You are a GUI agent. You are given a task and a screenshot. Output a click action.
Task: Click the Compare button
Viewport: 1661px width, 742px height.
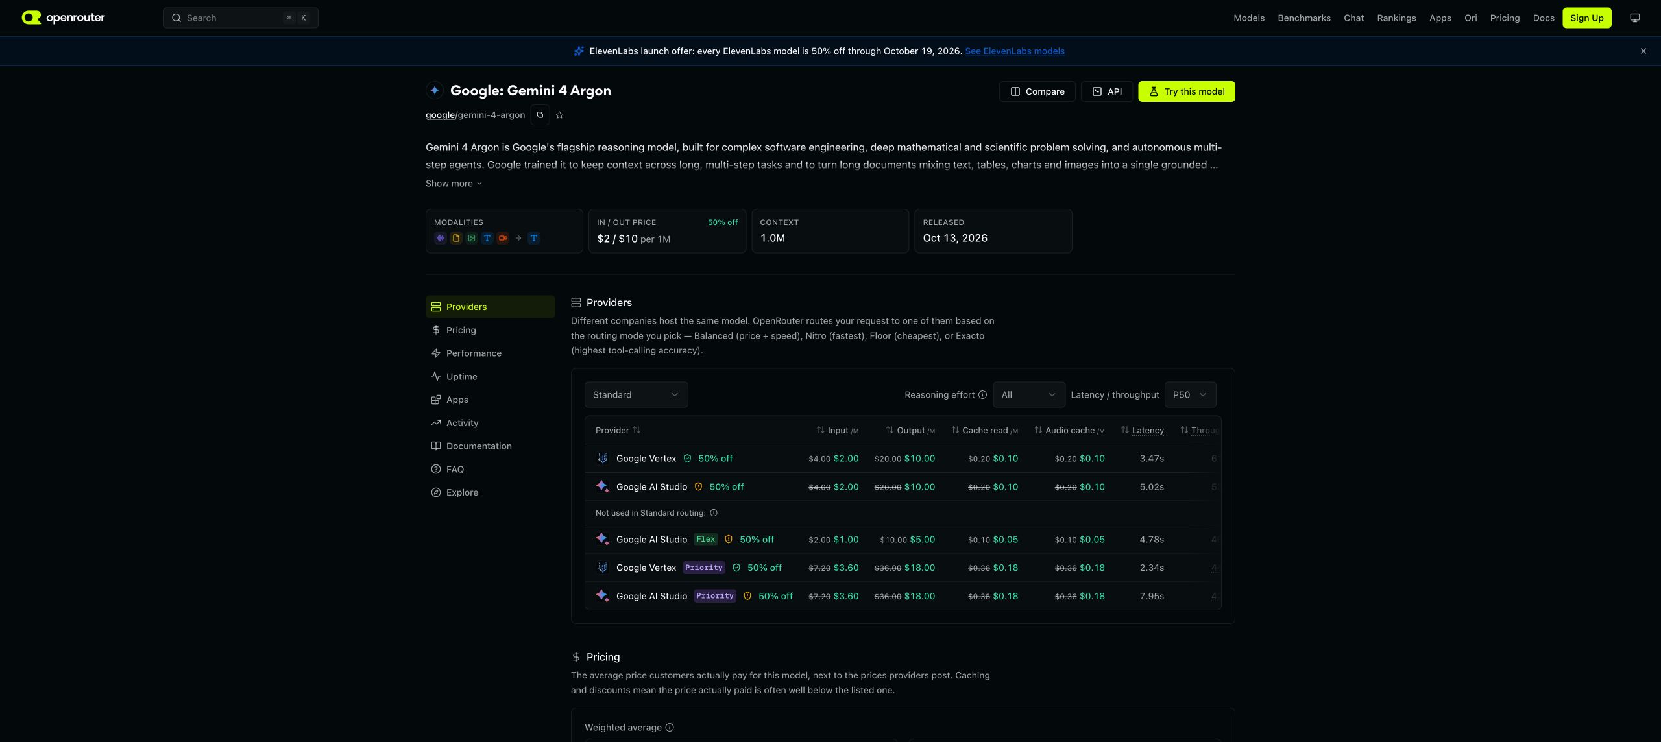(x=1037, y=91)
